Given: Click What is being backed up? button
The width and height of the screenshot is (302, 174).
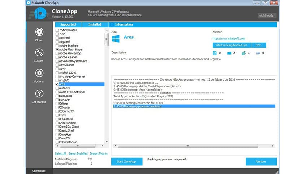Looking at the screenshot, I should tap(232, 45).
